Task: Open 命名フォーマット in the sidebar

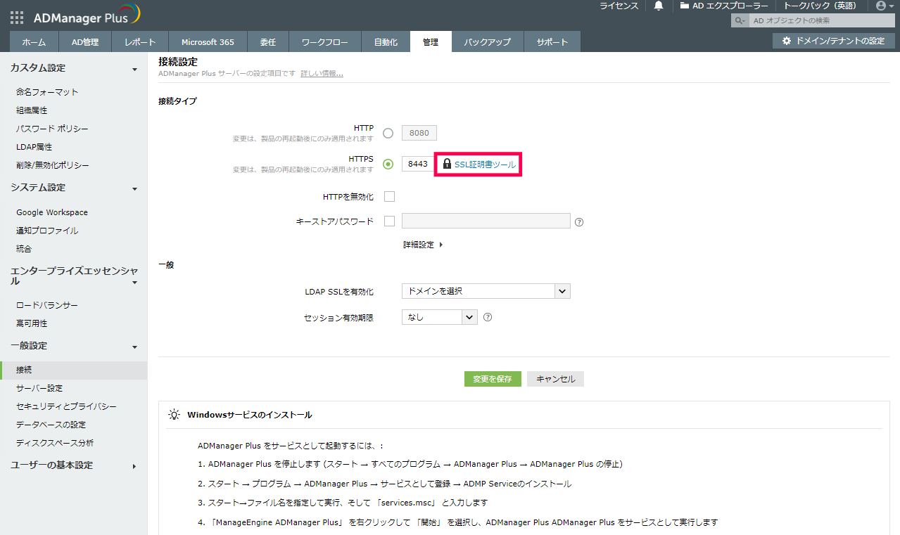Action: pyautogui.click(x=47, y=92)
